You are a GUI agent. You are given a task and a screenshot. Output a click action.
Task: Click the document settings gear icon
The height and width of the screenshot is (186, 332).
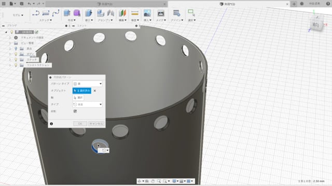16,38
